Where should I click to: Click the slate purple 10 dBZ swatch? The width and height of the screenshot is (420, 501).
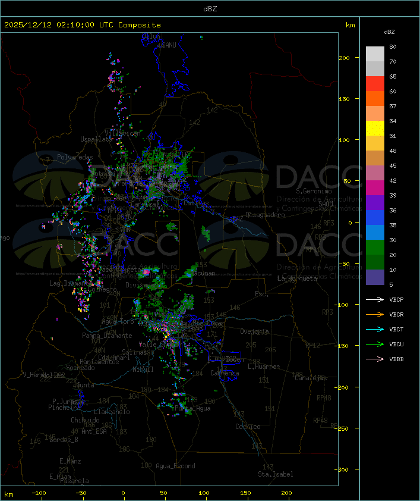coord(375,277)
